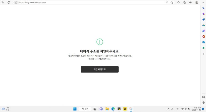This screenshot has height=112, width=206.
Task: Click the green exclamation warning icon
Action: (x=100, y=42)
